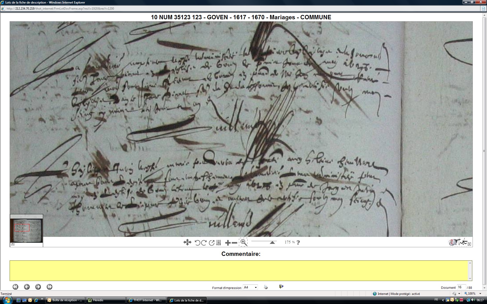The image size is (487, 304).
Task: Open image adjustment sliders icon
Action: click(219, 243)
